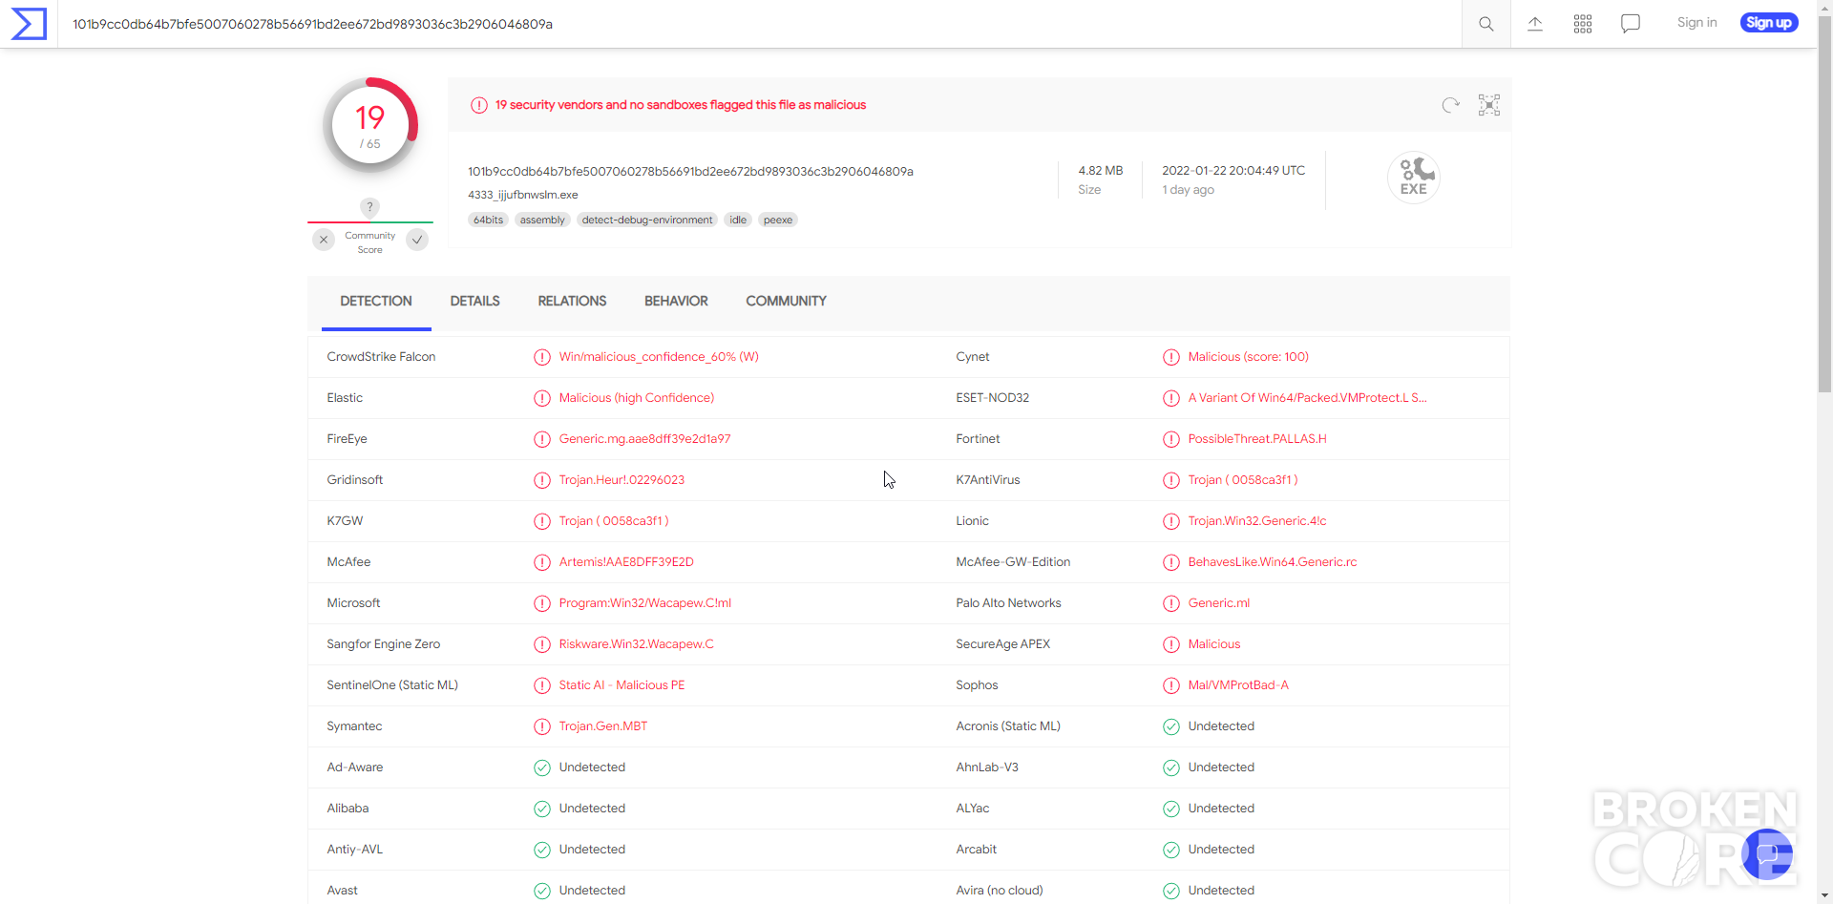Select the DETECTION tab
Image resolution: width=1833 pixels, height=904 pixels.
point(376,301)
